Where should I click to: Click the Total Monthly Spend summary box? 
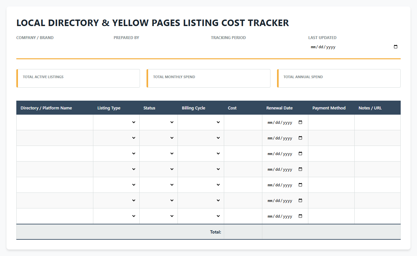tap(208, 78)
